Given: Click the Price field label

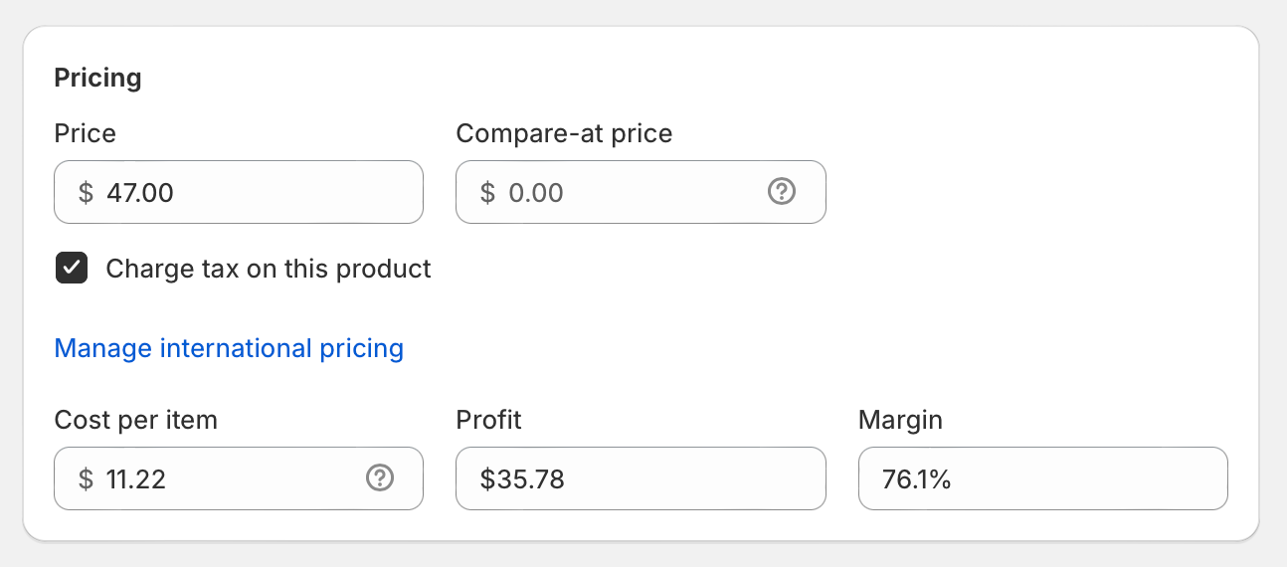Looking at the screenshot, I should tap(85, 133).
